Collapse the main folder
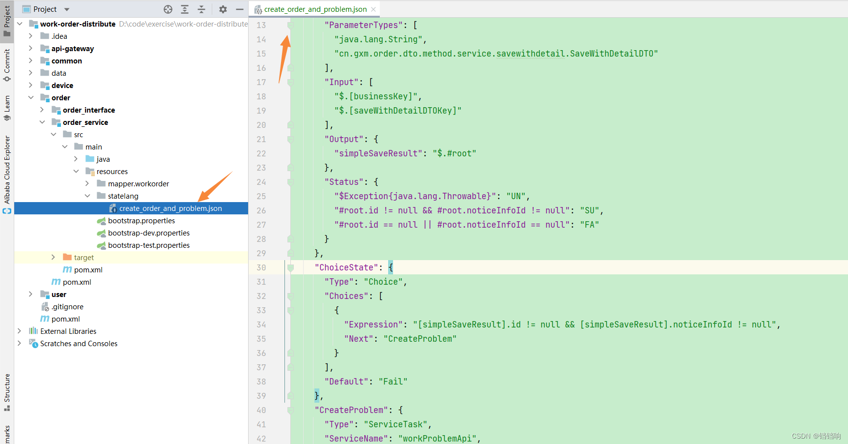This screenshot has width=848, height=444. (x=64, y=147)
